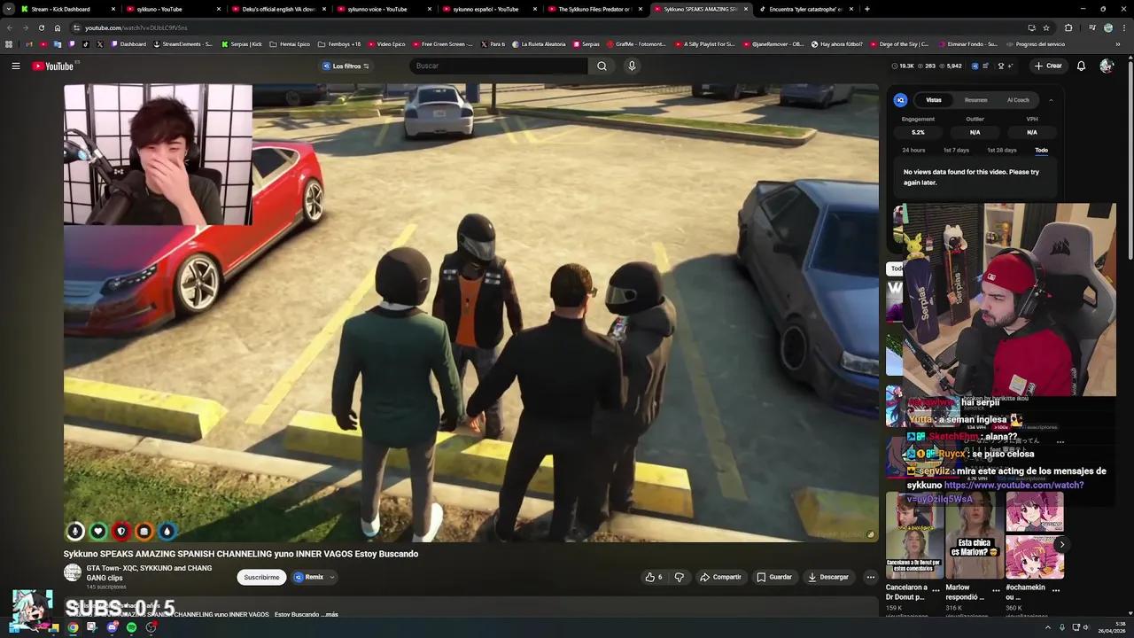Screen dimensions: 1134x638
Task: Open more actions ellipsis under the video
Action: 870,577
